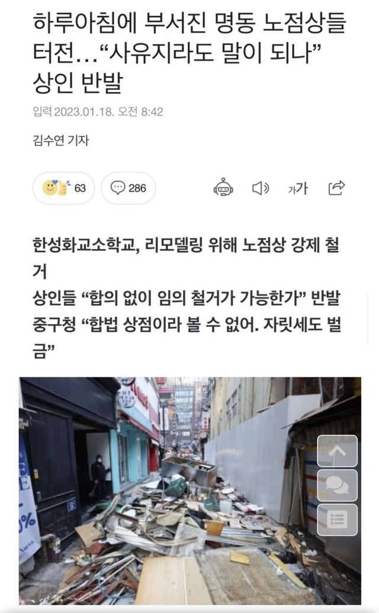Open the 286 comments button

click(129, 188)
